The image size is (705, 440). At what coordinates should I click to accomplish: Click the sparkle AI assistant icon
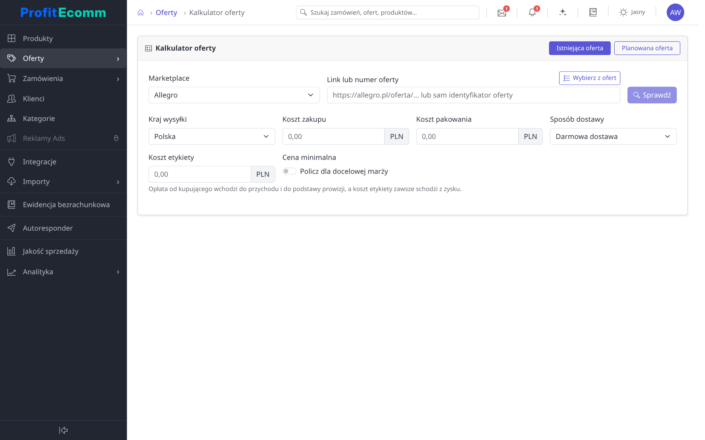click(x=563, y=12)
